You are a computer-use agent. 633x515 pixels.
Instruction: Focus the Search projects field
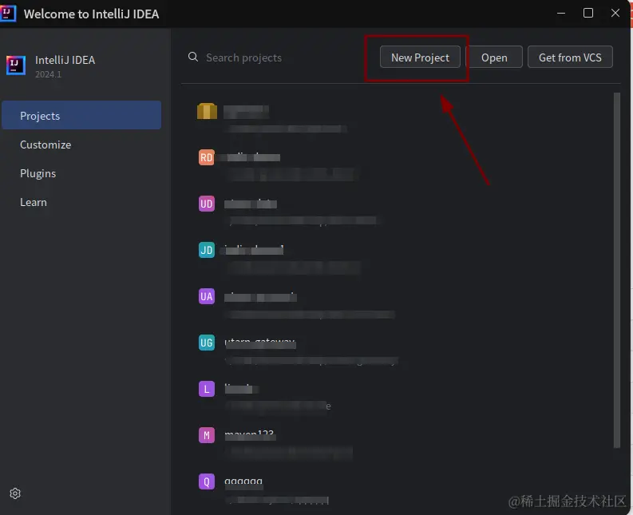(243, 57)
